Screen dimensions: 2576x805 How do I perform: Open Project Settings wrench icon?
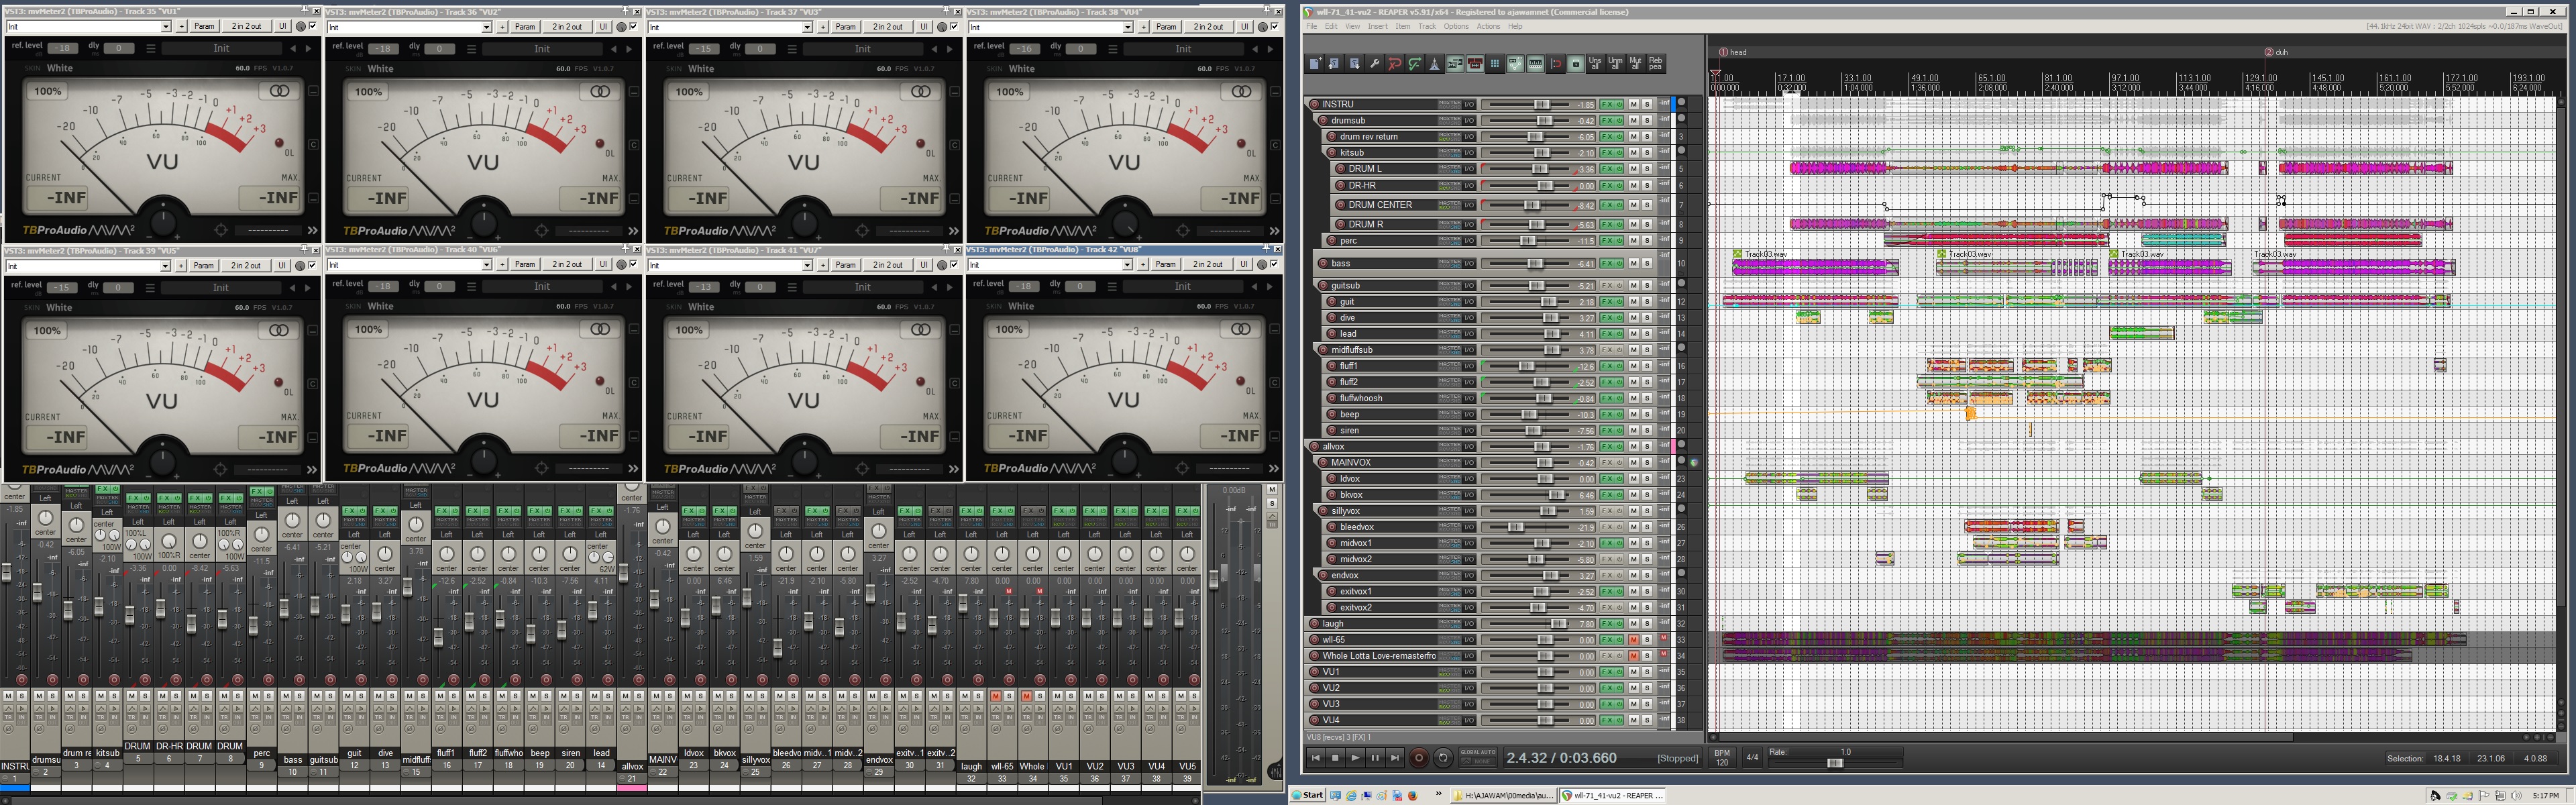[1375, 64]
